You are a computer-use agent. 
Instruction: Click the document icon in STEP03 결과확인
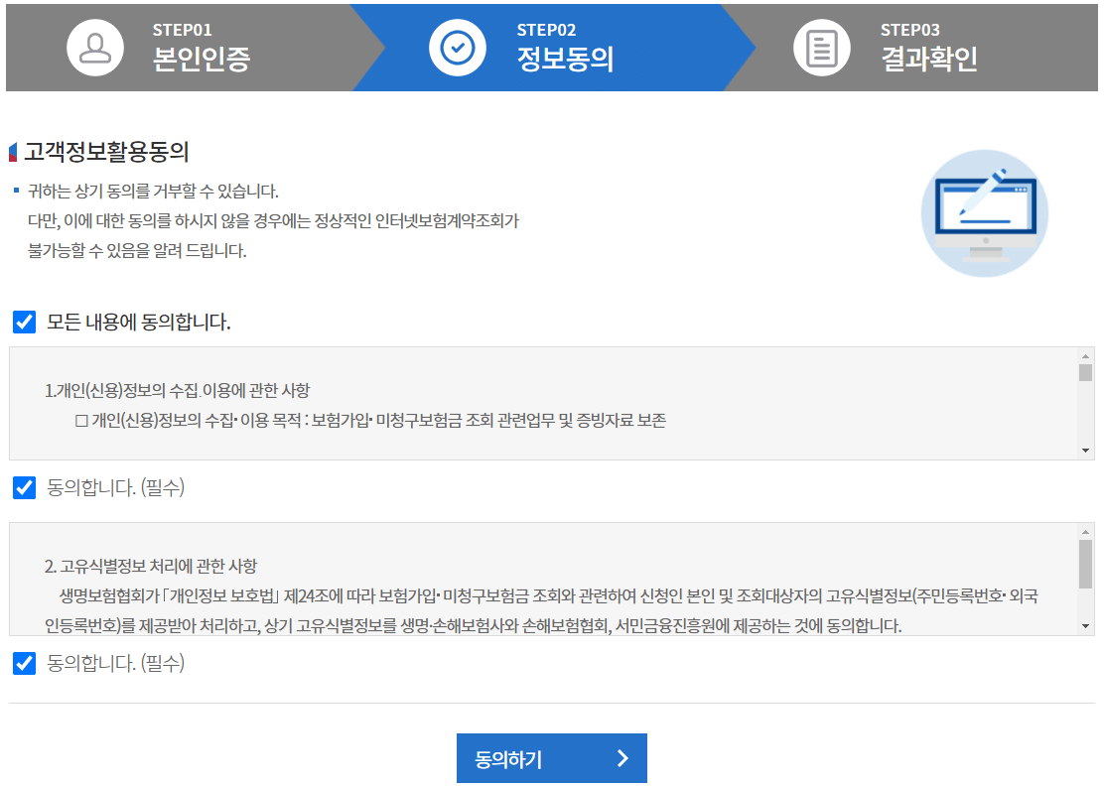click(823, 47)
